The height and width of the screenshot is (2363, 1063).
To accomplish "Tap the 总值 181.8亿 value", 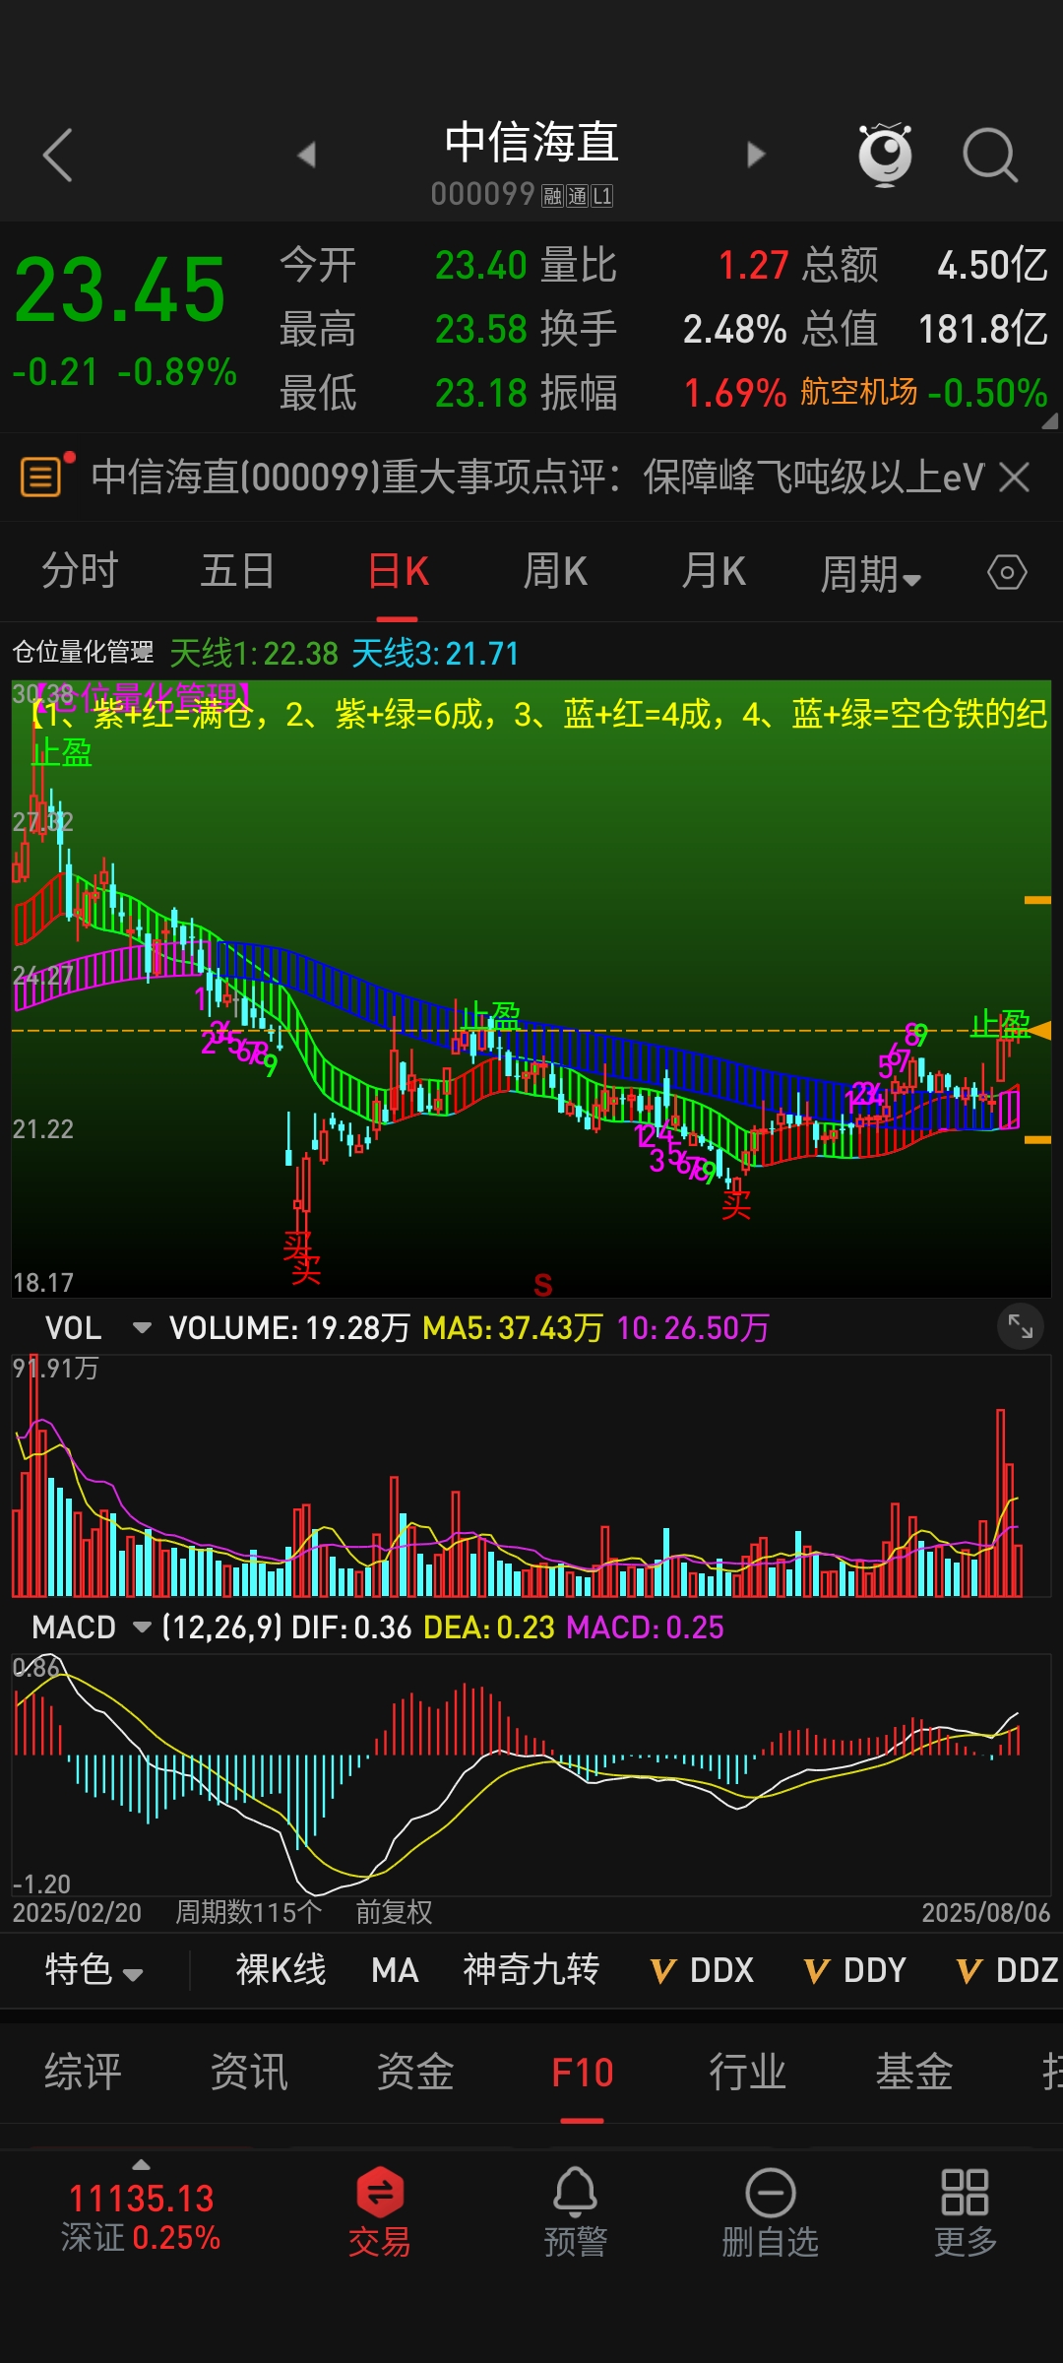I will click(982, 329).
